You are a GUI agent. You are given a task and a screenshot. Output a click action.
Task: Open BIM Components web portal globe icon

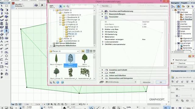pyautogui.click(x=58, y=82)
